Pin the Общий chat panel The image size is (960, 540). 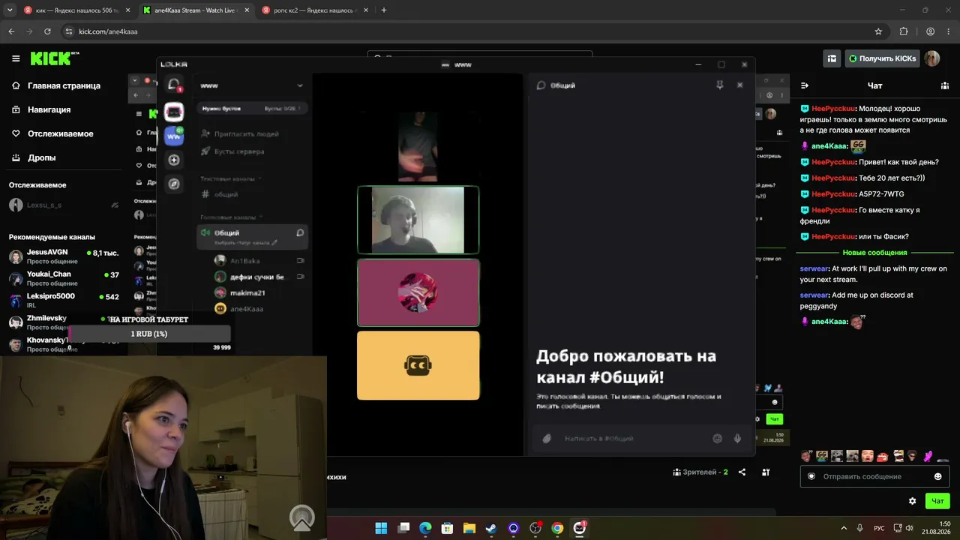(x=720, y=85)
